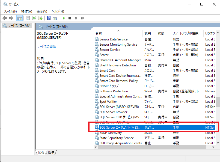Click the vertical scrollbar down arrow
This screenshot has width=220, height=162.
click(x=218, y=143)
